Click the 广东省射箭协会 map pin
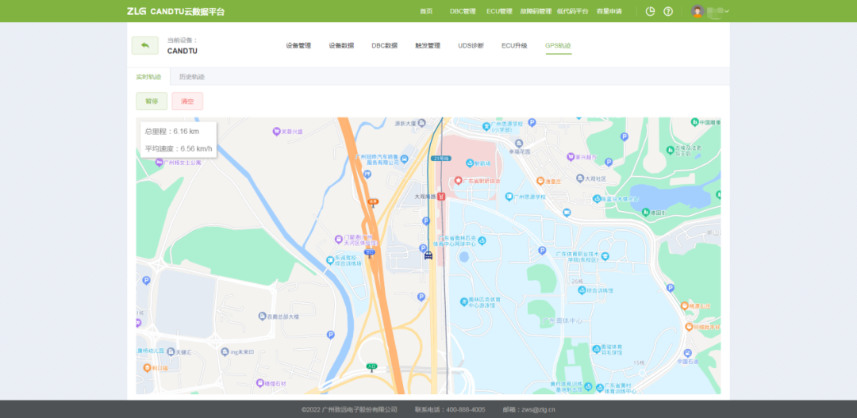The width and height of the screenshot is (857, 418). click(x=457, y=182)
